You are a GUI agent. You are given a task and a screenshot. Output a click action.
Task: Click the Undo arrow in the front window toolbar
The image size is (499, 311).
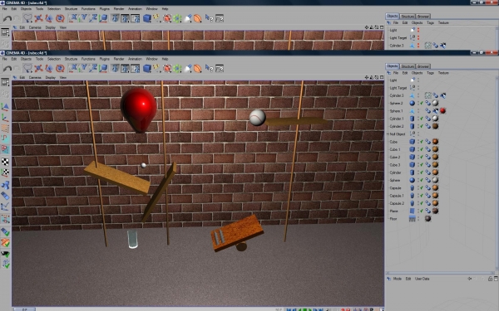click(7, 69)
